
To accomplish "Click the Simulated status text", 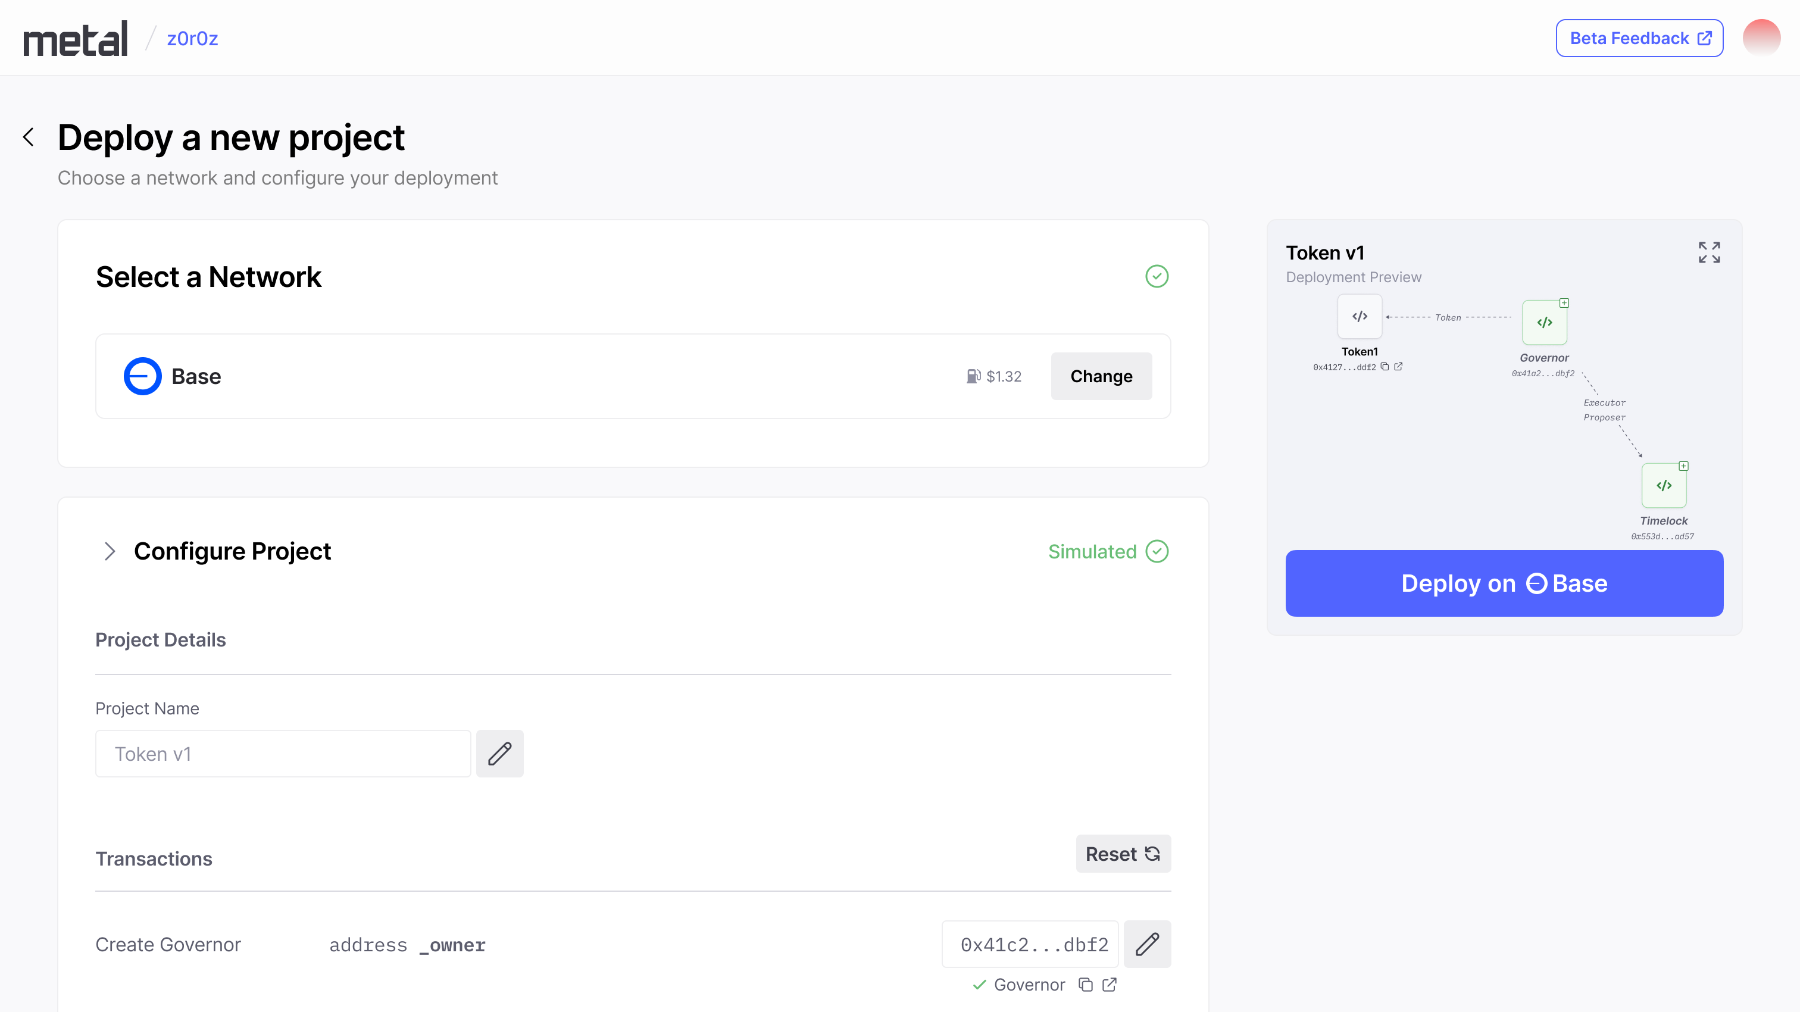I will pos(1092,551).
